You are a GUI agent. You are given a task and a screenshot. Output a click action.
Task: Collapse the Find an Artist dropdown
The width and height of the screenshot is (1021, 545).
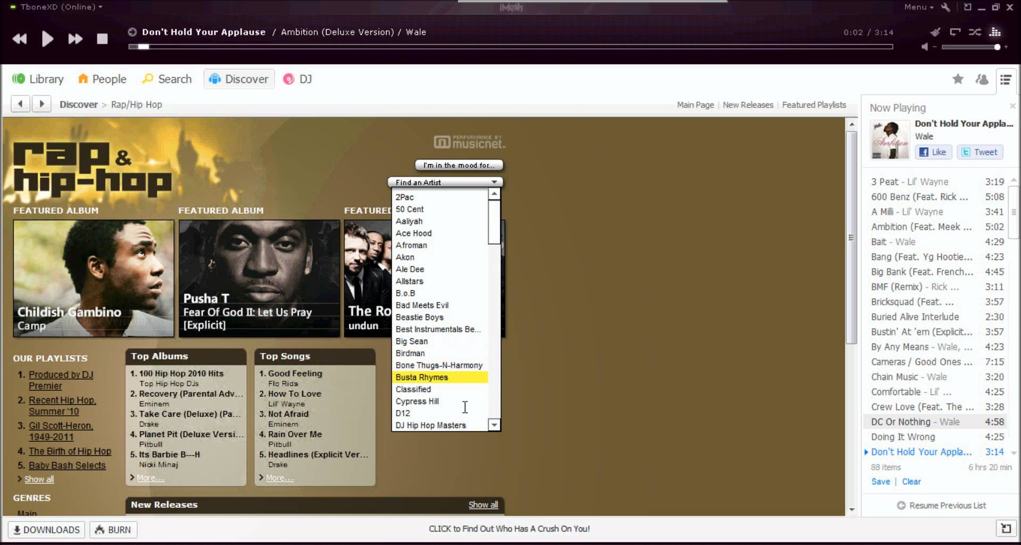click(x=495, y=182)
